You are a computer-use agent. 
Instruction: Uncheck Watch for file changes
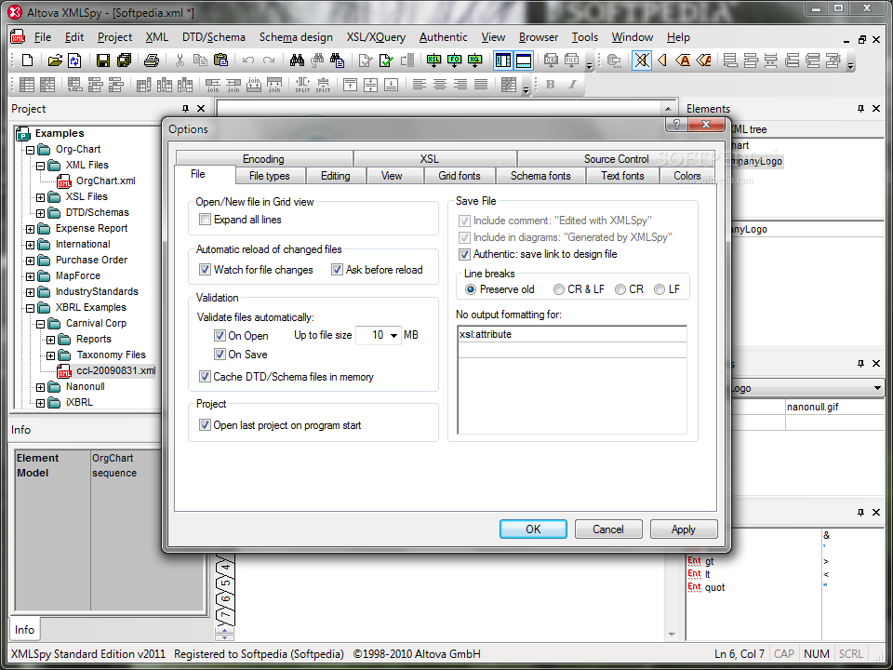tap(205, 270)
